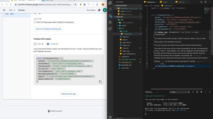Open a new Chrome tab

click(74, 1)
